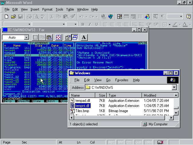Viewport: 193px width, 145px height.
Task: Click the explorer horizontal scrollbar right arrow
Action: pos(171,118)
